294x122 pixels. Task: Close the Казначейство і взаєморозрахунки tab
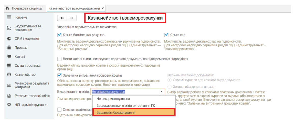pyautogui.click(x=102, y=8)
